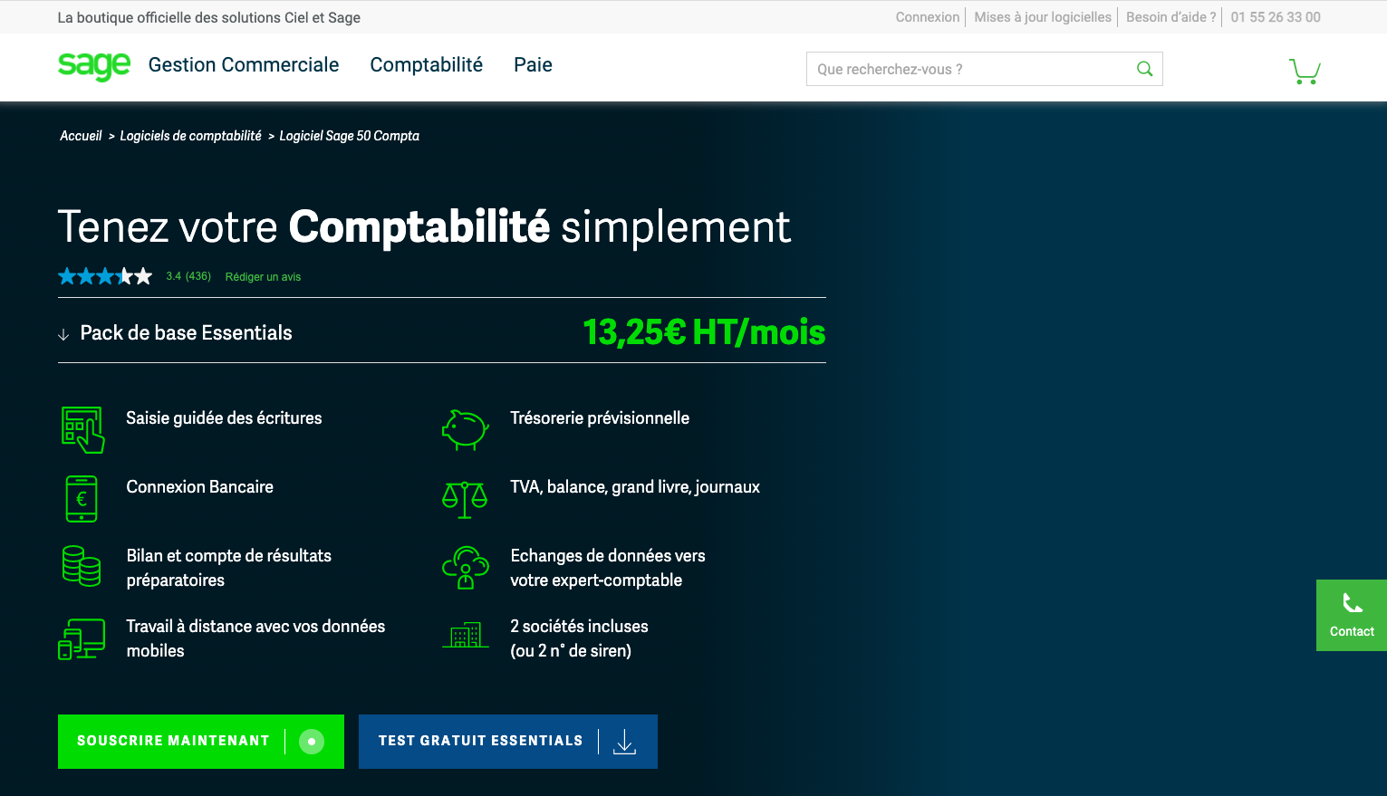Click the Test Gratuit Essentials button
Viewport: 1387px width, 796px height.
[x=508, y=742]
